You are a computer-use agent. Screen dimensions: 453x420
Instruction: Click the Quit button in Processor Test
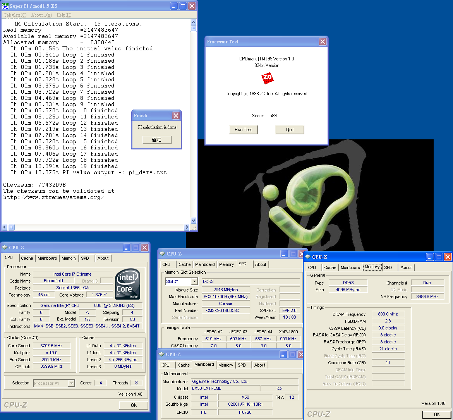click(290, 130)
